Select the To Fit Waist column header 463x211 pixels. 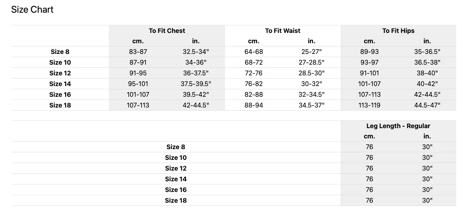[283, 31]
